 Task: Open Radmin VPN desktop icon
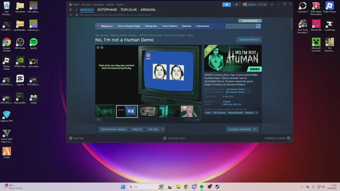point(7,116)
